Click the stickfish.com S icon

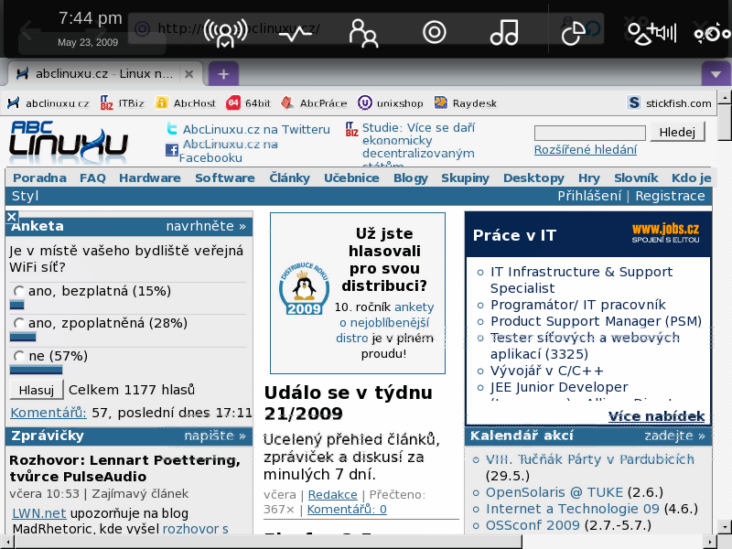click(633, 102)
